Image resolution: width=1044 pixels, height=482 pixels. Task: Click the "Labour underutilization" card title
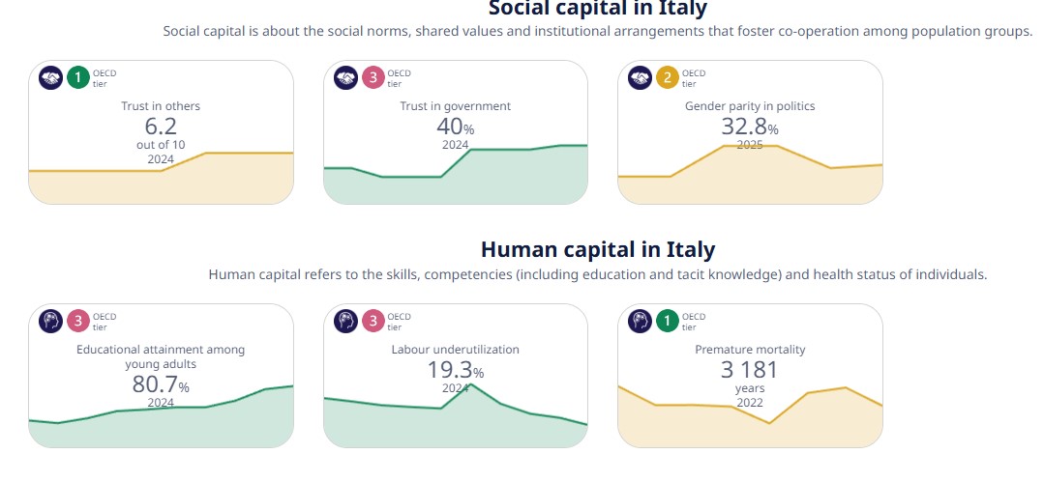tap(455, 350)
